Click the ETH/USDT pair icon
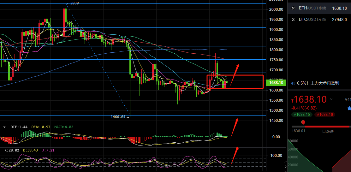The width and height of the screenshot is (351, 172). coord(293,8)
